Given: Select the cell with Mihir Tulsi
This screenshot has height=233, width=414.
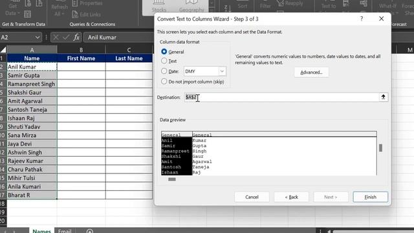Looking at the screenshot, I should 32,178.
